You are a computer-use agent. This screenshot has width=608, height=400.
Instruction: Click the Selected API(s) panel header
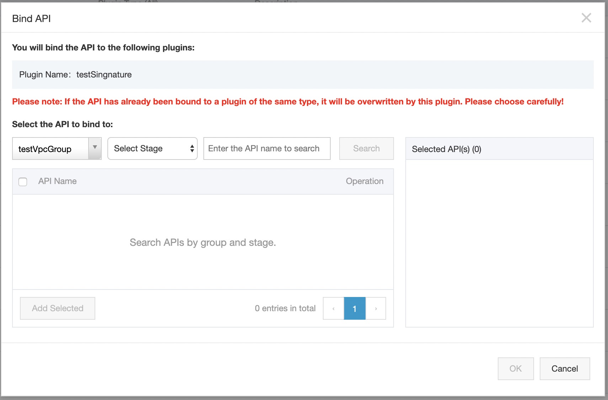pos(447,149)
